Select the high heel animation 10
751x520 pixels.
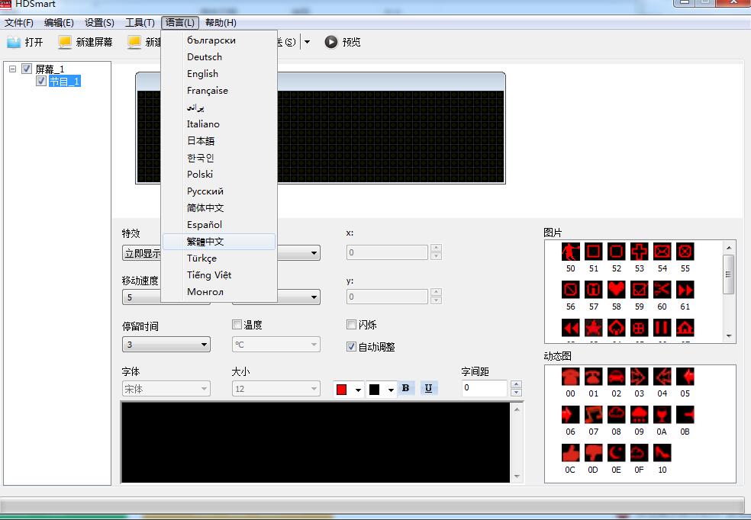click(662, 453)
